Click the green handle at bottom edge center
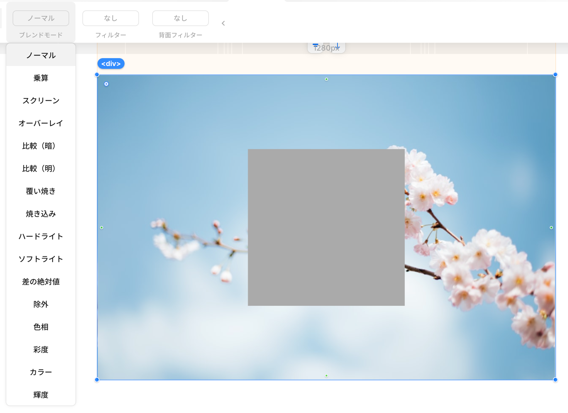 coord(326,376)
